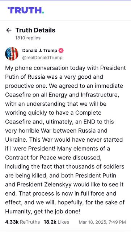Open Donald J. Trump display name
The width and height of the screenshot is (131, 232).
pyautogui.click(x=40, y=51)
